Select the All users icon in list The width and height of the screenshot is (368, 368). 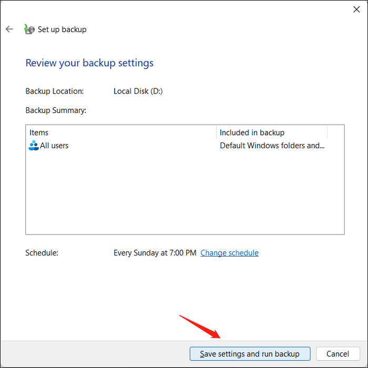(x=34, y=145)
